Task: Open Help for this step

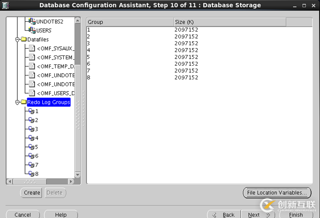Action: (x=61, y=214)
